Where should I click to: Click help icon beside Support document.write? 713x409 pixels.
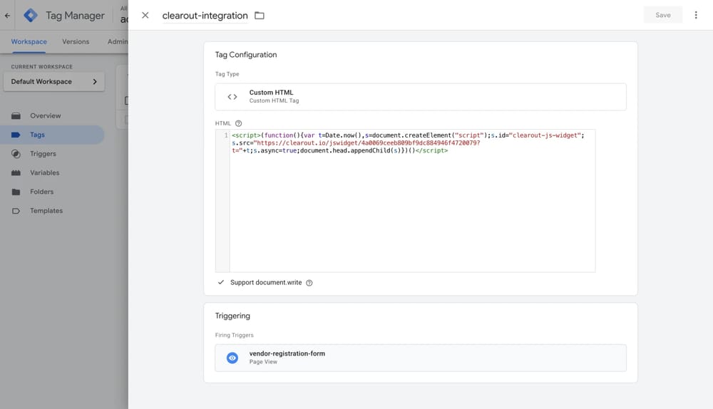click(309, 283)
